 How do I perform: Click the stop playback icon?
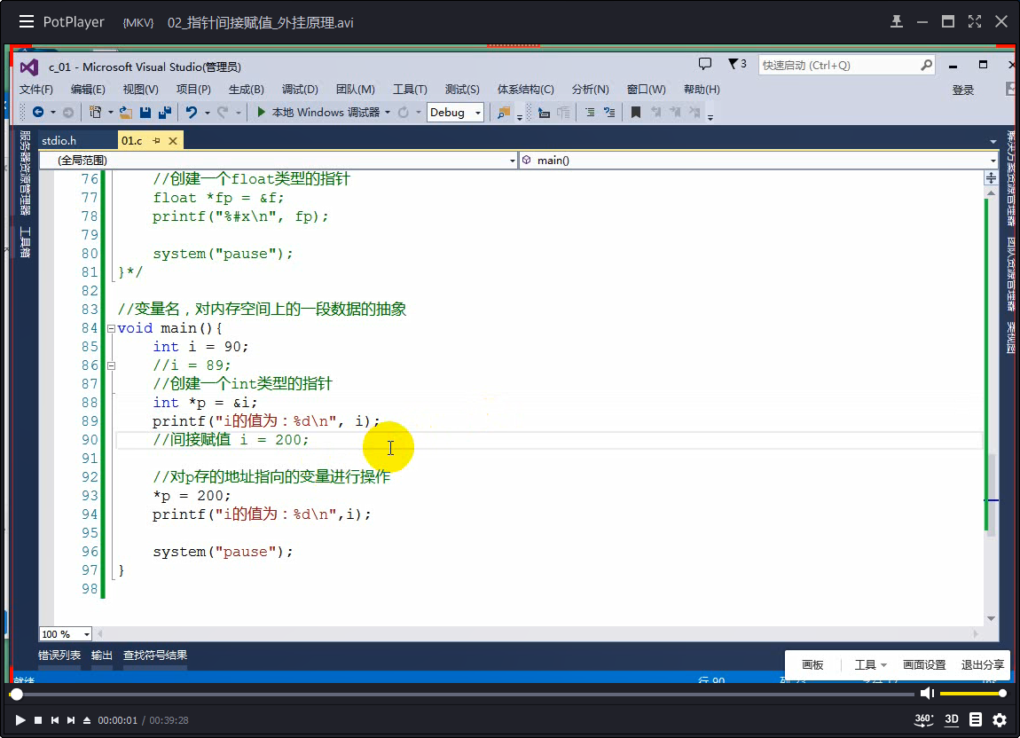[x=38, y=720]
